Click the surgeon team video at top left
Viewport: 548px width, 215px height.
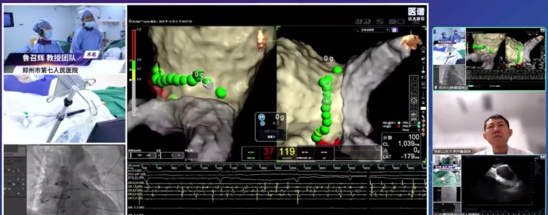pos(64,38)
